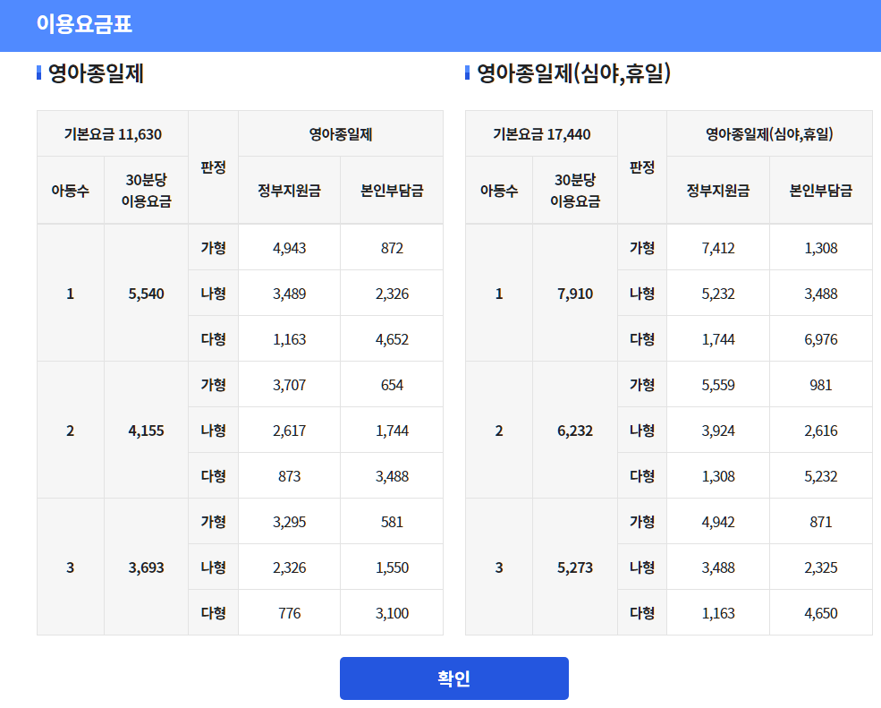Viewport: 881px width, 708px height.
Task: Select the 4,650 self-pay value
Action: (821, 612)
